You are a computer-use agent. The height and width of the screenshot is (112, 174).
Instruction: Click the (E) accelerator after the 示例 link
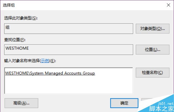click(53, 61)
